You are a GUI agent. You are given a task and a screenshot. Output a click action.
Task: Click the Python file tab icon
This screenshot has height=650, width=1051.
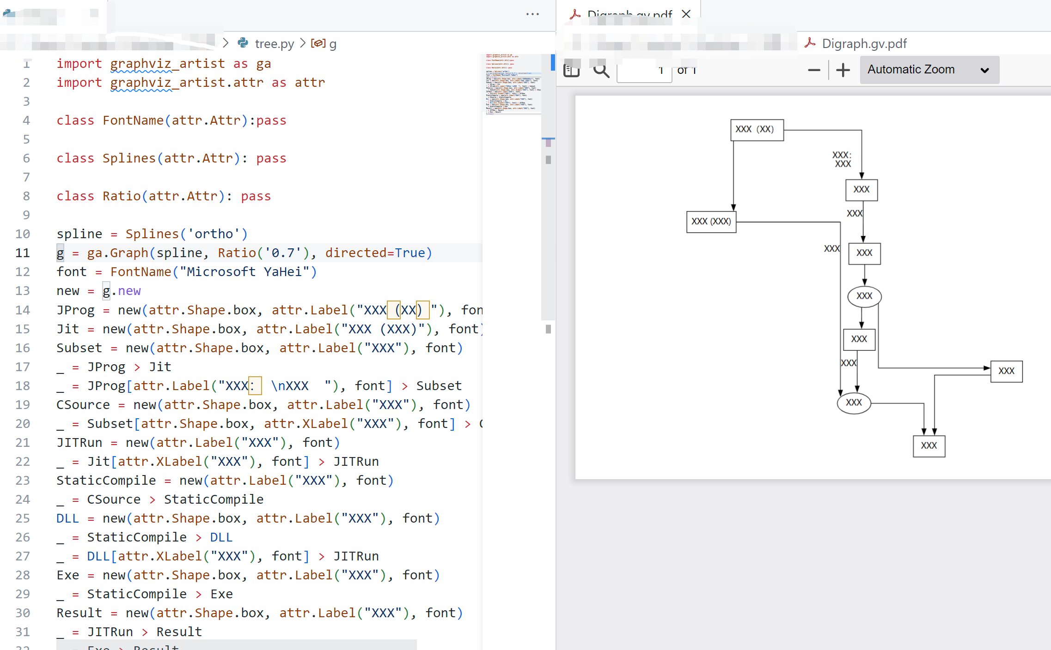tap(8, 13)
